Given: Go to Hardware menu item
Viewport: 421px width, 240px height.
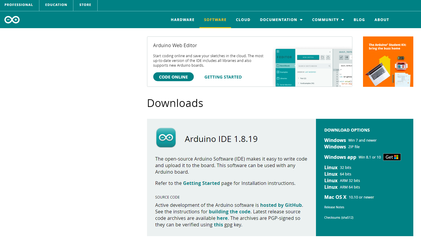Looking at the screenshot, I should tap(183, 20).
